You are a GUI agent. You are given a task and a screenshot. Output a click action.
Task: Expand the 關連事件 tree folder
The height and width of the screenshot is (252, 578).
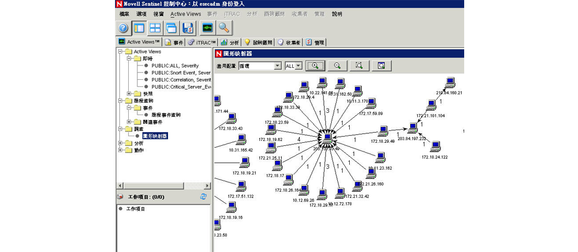click(129, 122)
